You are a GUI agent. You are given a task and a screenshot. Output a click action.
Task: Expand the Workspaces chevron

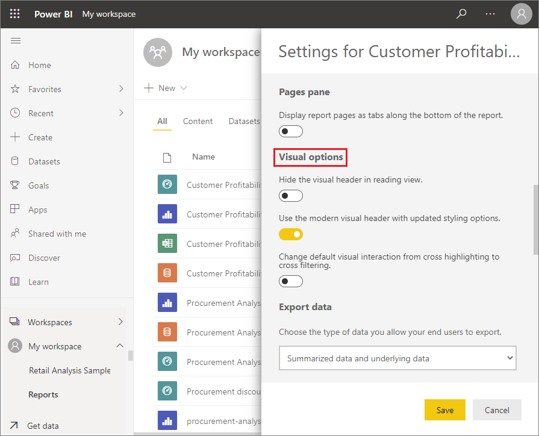pos(120,322)
